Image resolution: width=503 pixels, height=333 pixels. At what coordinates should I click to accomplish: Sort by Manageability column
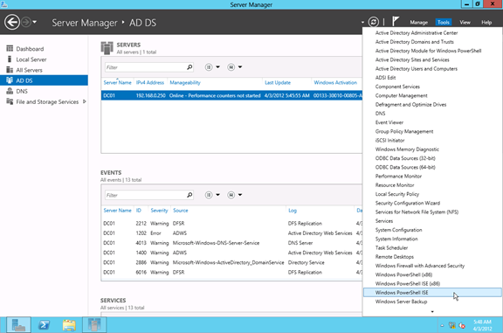point(185,82)
